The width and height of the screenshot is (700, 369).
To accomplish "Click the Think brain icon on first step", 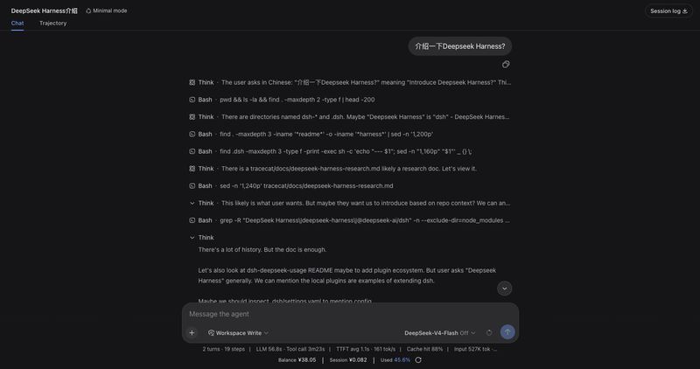I will (192, 82).
